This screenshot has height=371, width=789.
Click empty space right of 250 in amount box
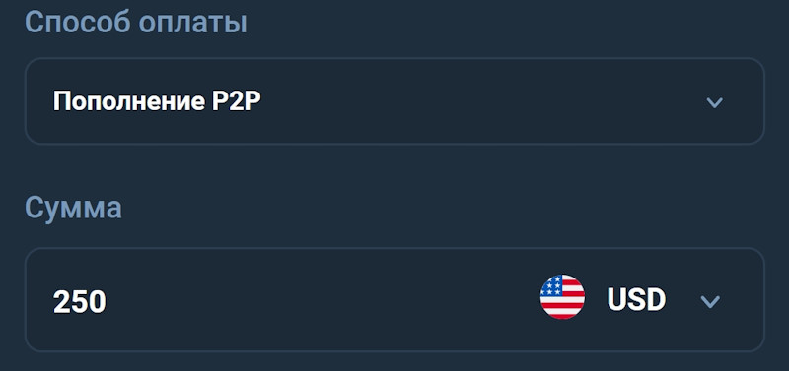coord(323,301)
